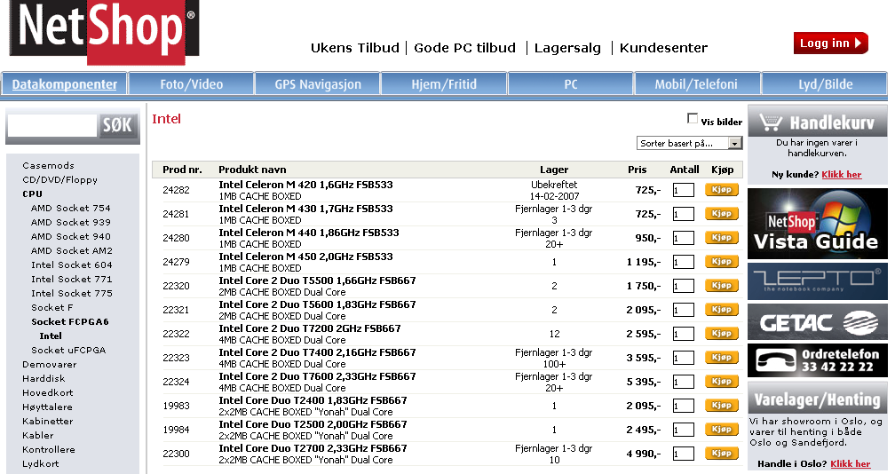Select Socket uFCPGA subcategory
This screenshot has height=474, width=895.
coord(68,351)
